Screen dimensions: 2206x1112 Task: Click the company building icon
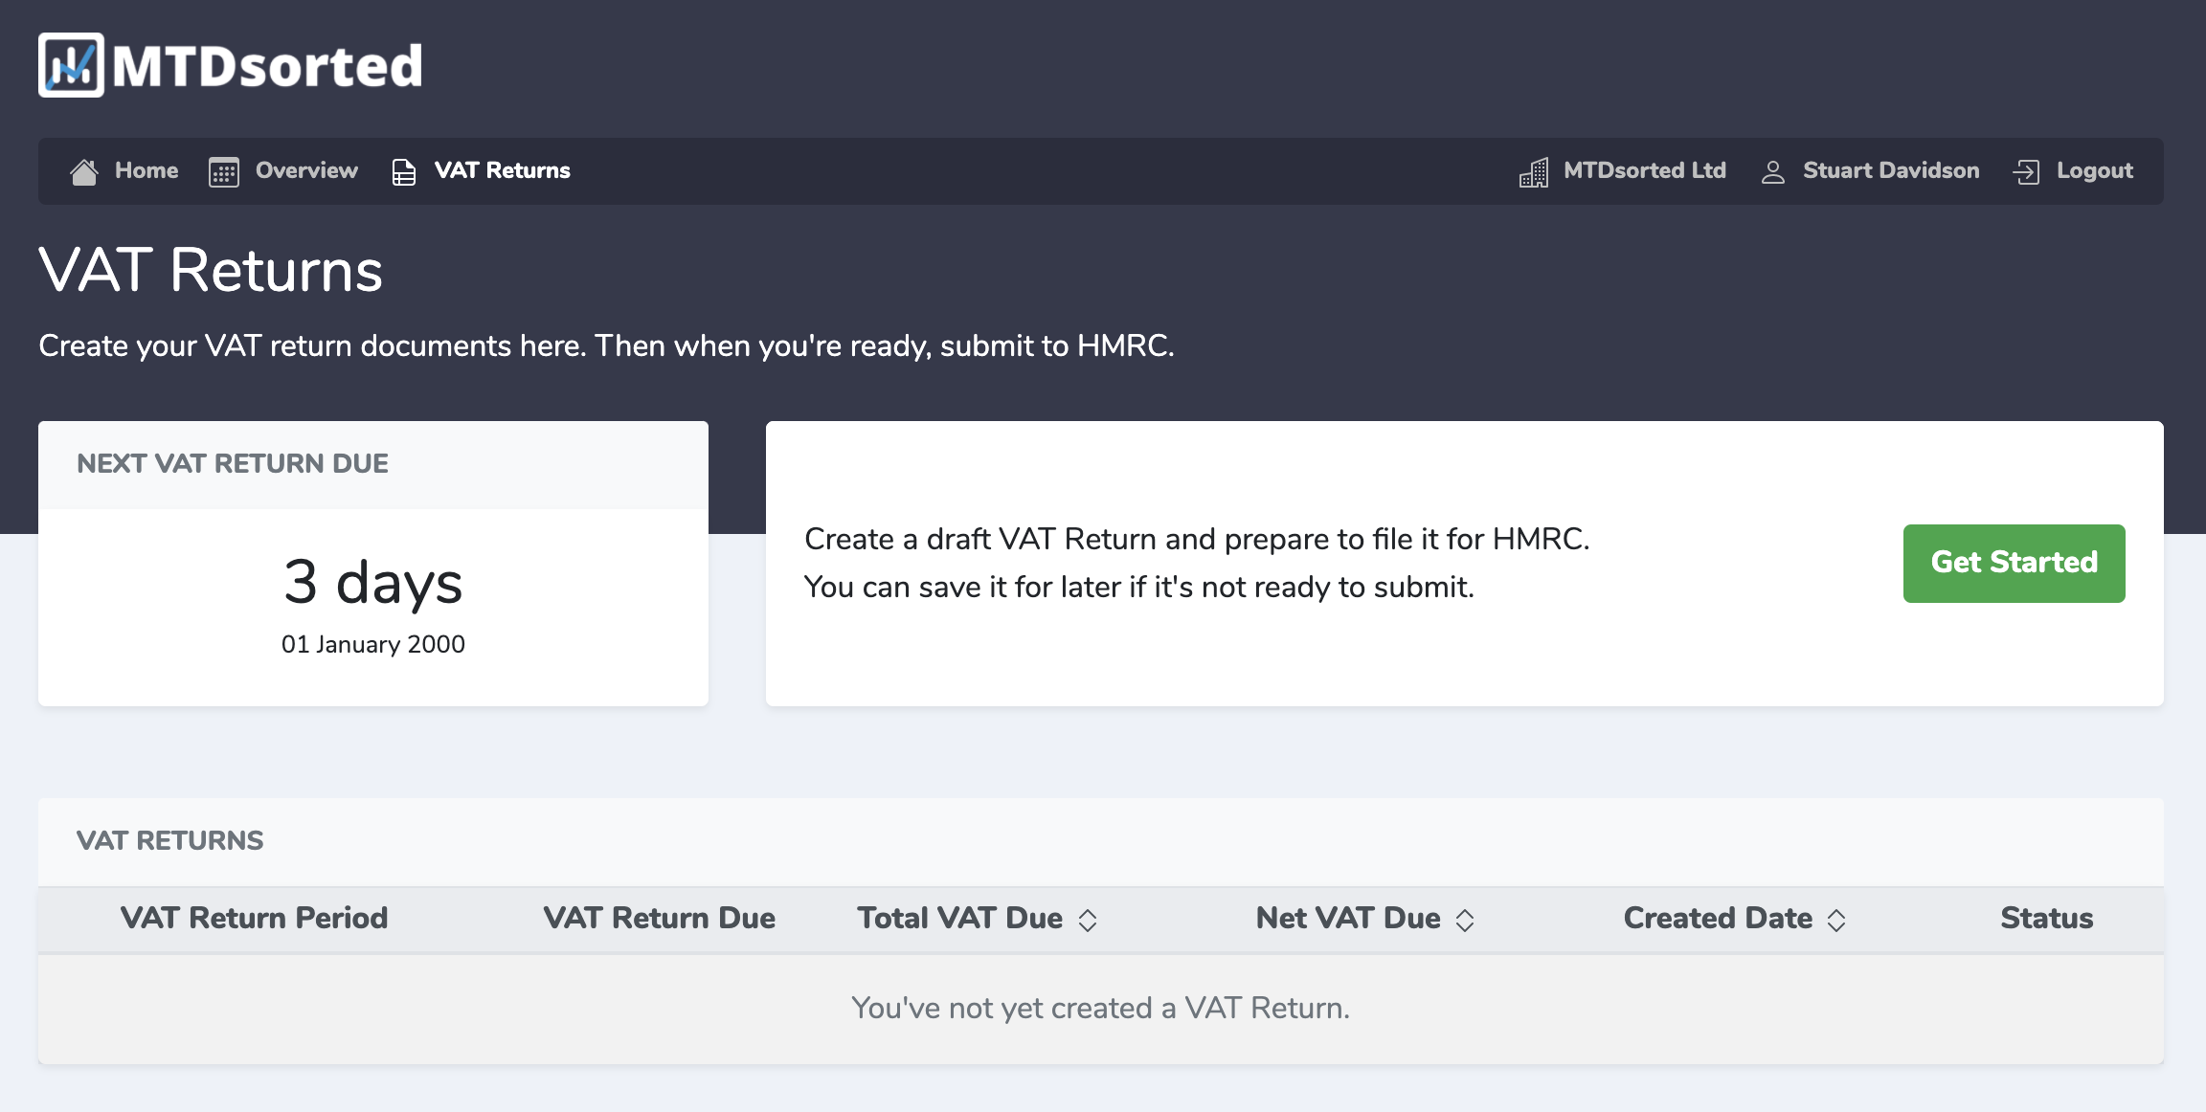click(x=1534, y=172)
